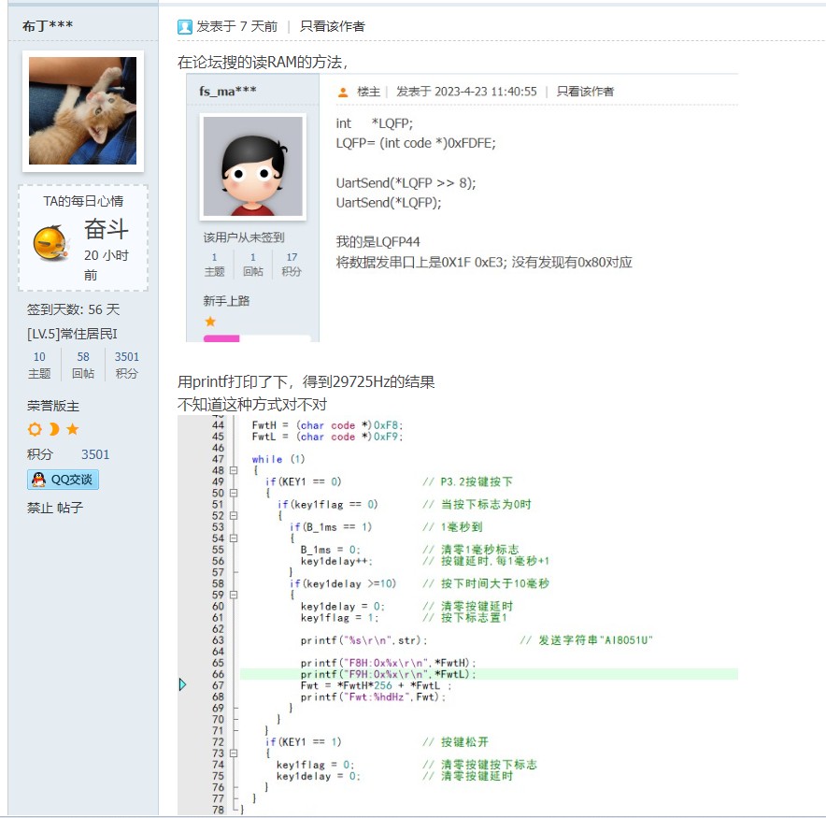Open the 布丁*** username
The width and height of the screenshot is (826, 818).
48,26
